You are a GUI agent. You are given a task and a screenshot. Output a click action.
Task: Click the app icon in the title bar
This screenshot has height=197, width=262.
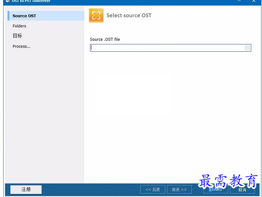point(7,1)
